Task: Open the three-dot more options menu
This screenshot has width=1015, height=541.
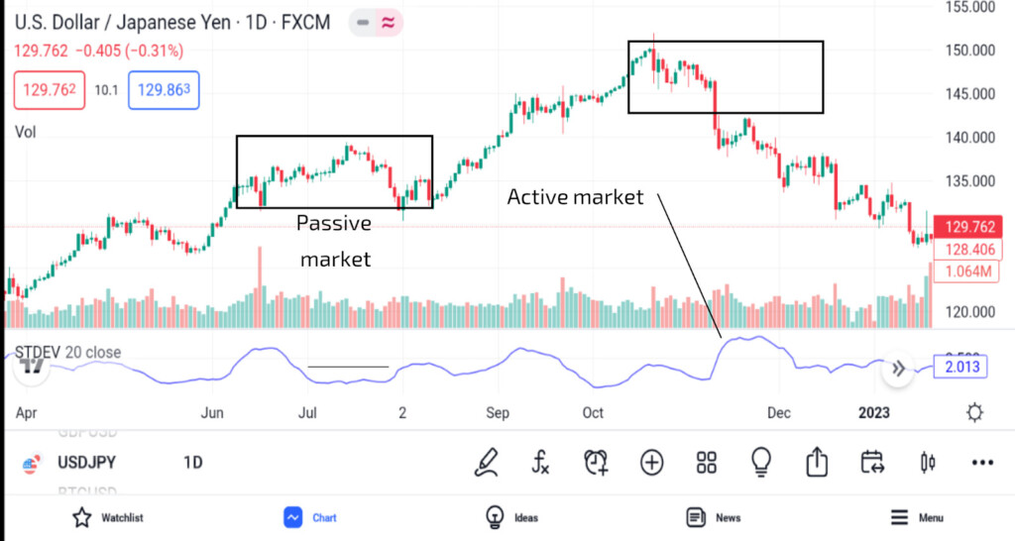Action: click(982, 462)
